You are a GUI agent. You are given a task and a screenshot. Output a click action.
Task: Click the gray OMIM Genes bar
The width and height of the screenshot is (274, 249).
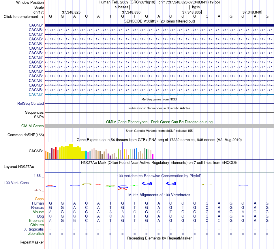(159, 126)
